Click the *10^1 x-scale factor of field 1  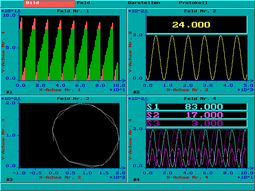118,90
